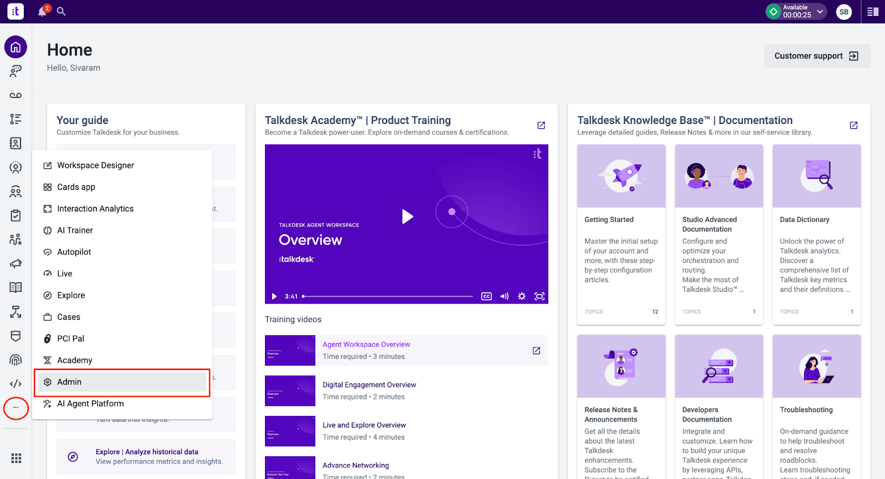
Task: Open video settings gear
Action: (522, 296)
